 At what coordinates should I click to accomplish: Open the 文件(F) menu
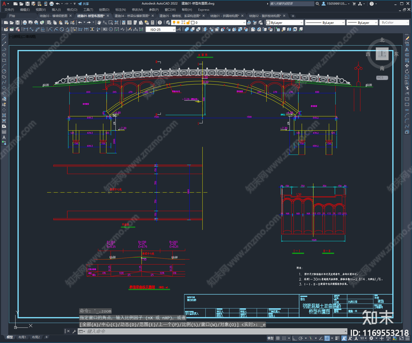pyautogui.click(x=9, y=10)
